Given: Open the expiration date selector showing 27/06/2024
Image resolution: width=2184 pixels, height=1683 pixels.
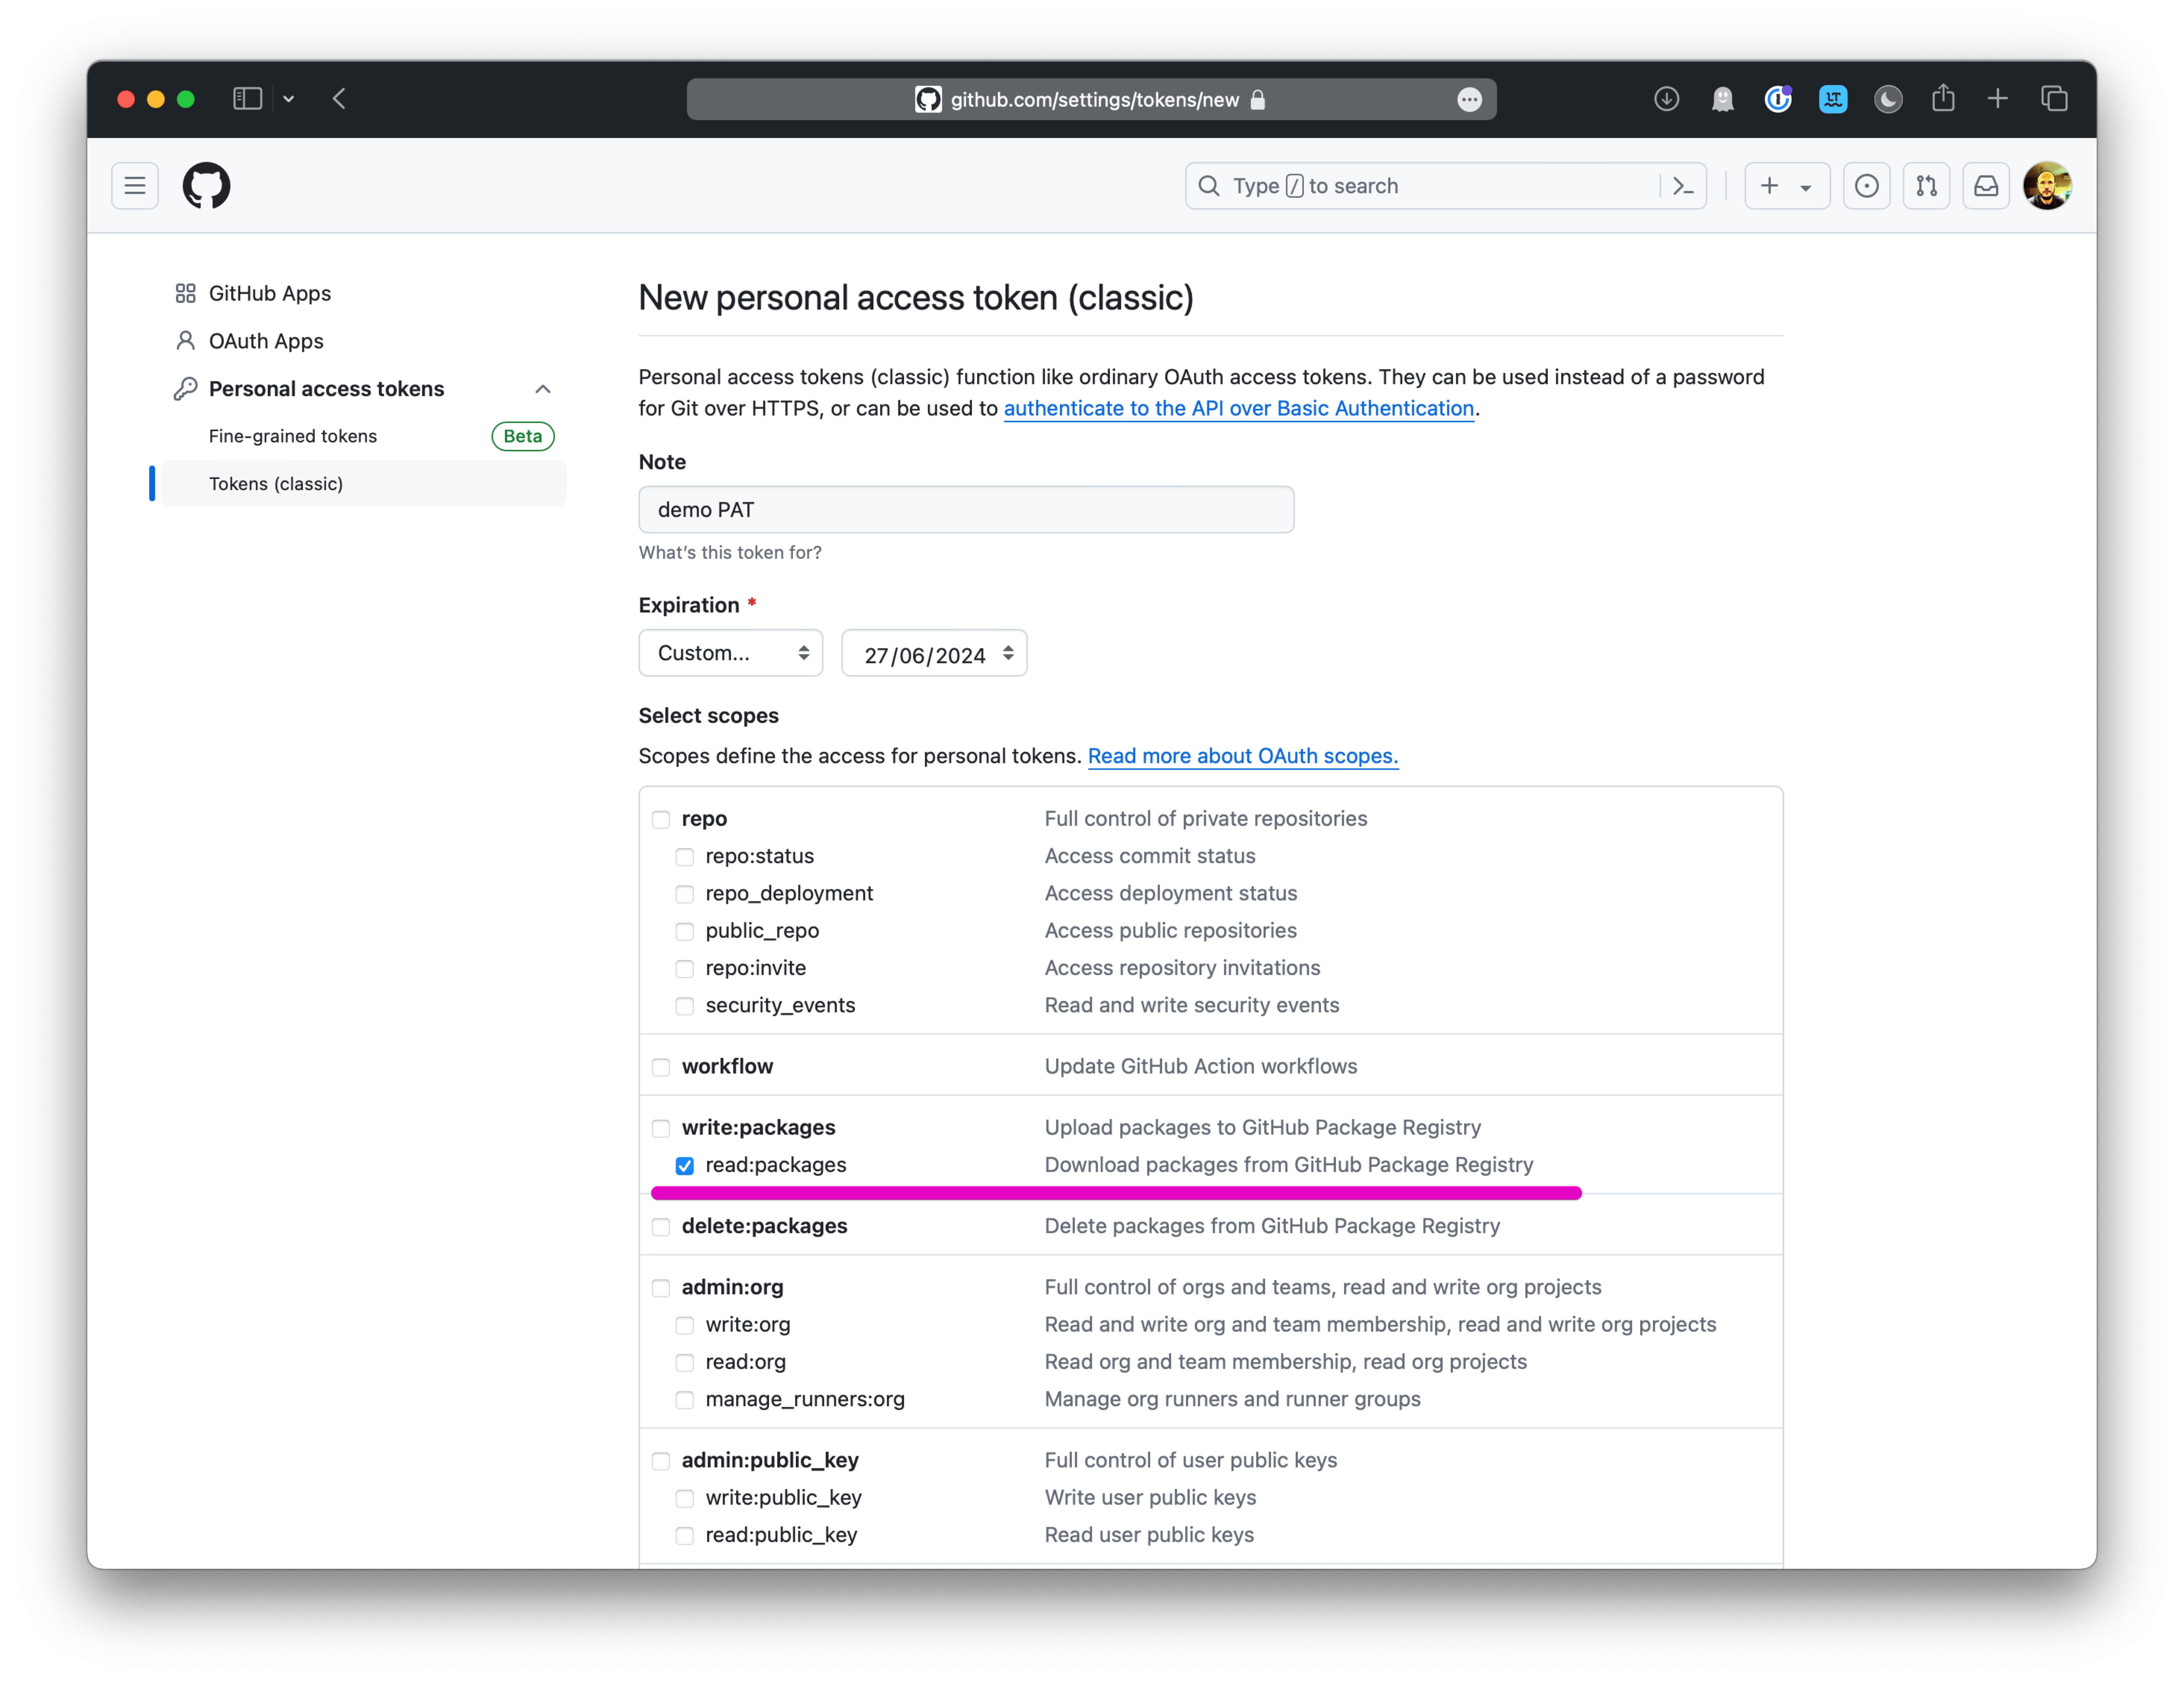Looking at the screenshot, I should pos(933,653).
